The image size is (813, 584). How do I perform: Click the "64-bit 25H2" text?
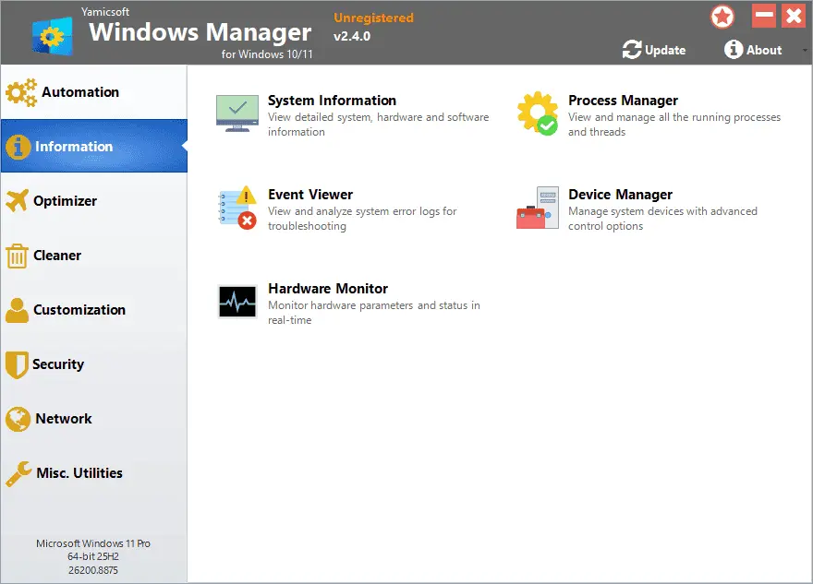[x=93, y=556]
